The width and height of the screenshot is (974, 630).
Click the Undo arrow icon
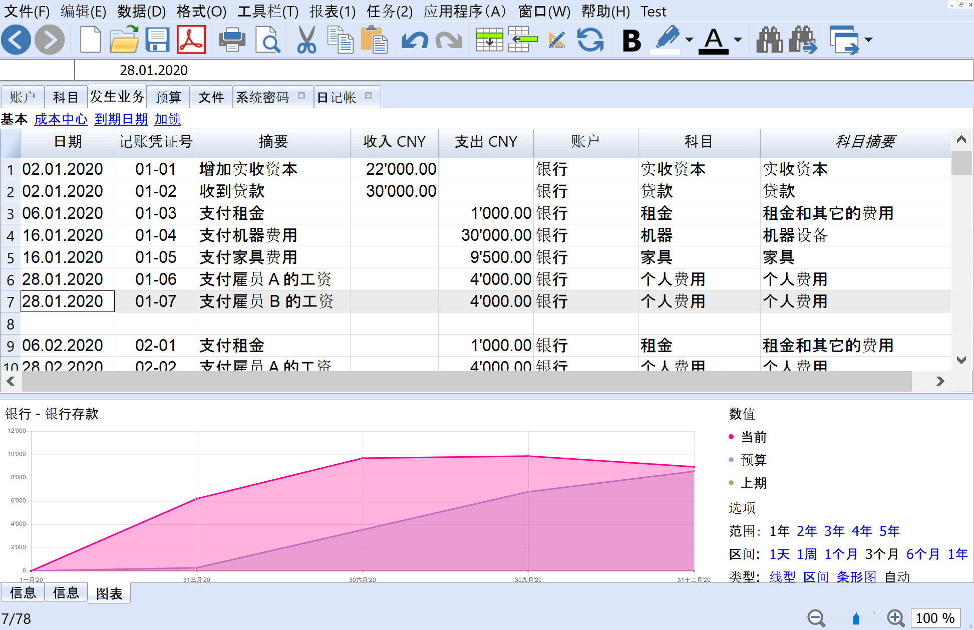(414, 40)
